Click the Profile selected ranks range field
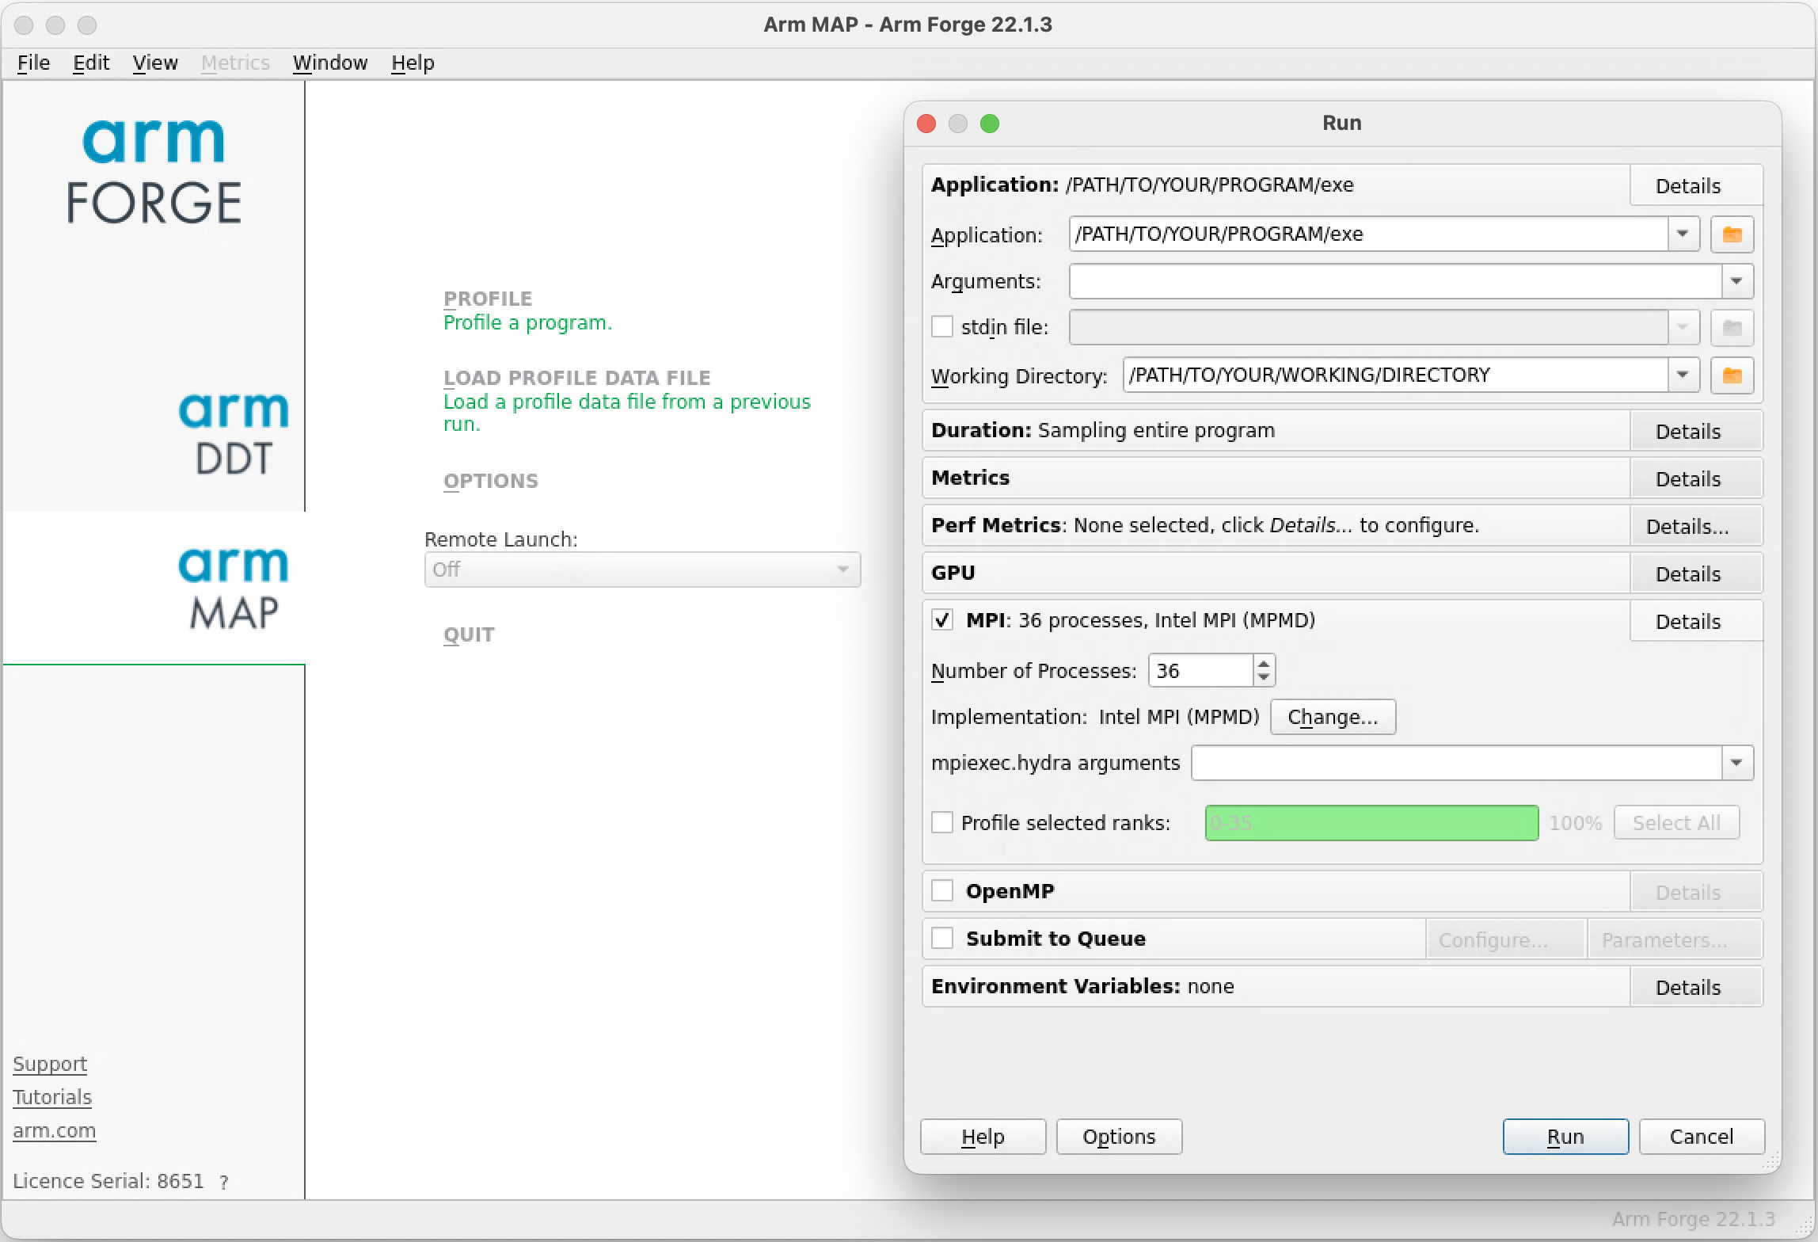Viewport: 1818px width, 1242px height. [1371, 823]
